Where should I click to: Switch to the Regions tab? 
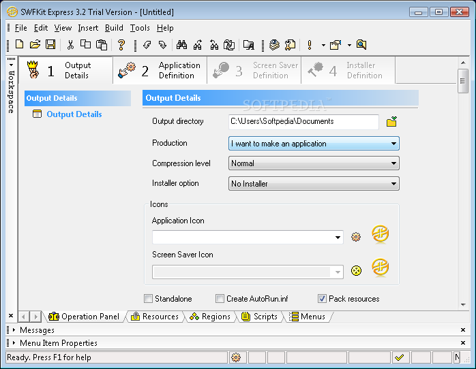(x=210, y=317)
